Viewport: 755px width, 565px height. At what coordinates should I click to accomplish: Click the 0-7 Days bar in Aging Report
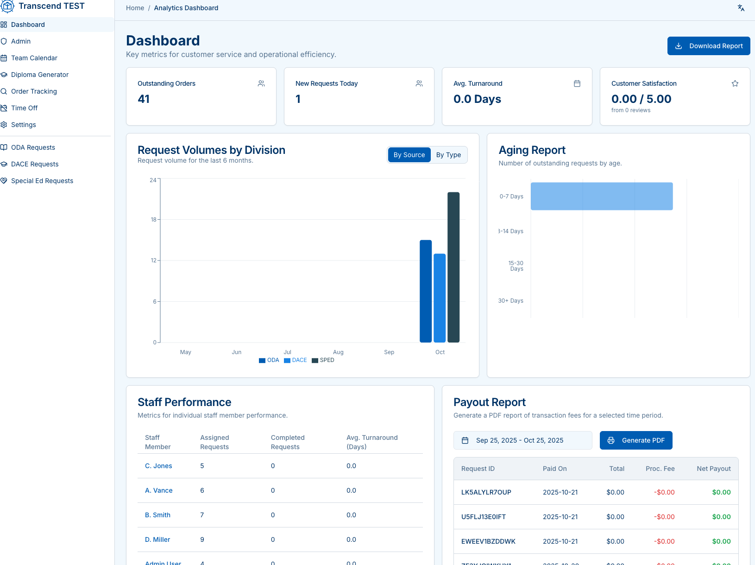click(x=601, y=196)
